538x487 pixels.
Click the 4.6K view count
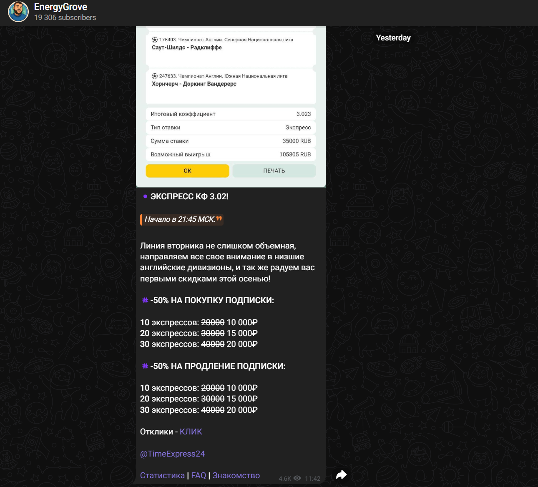(285, 479)
